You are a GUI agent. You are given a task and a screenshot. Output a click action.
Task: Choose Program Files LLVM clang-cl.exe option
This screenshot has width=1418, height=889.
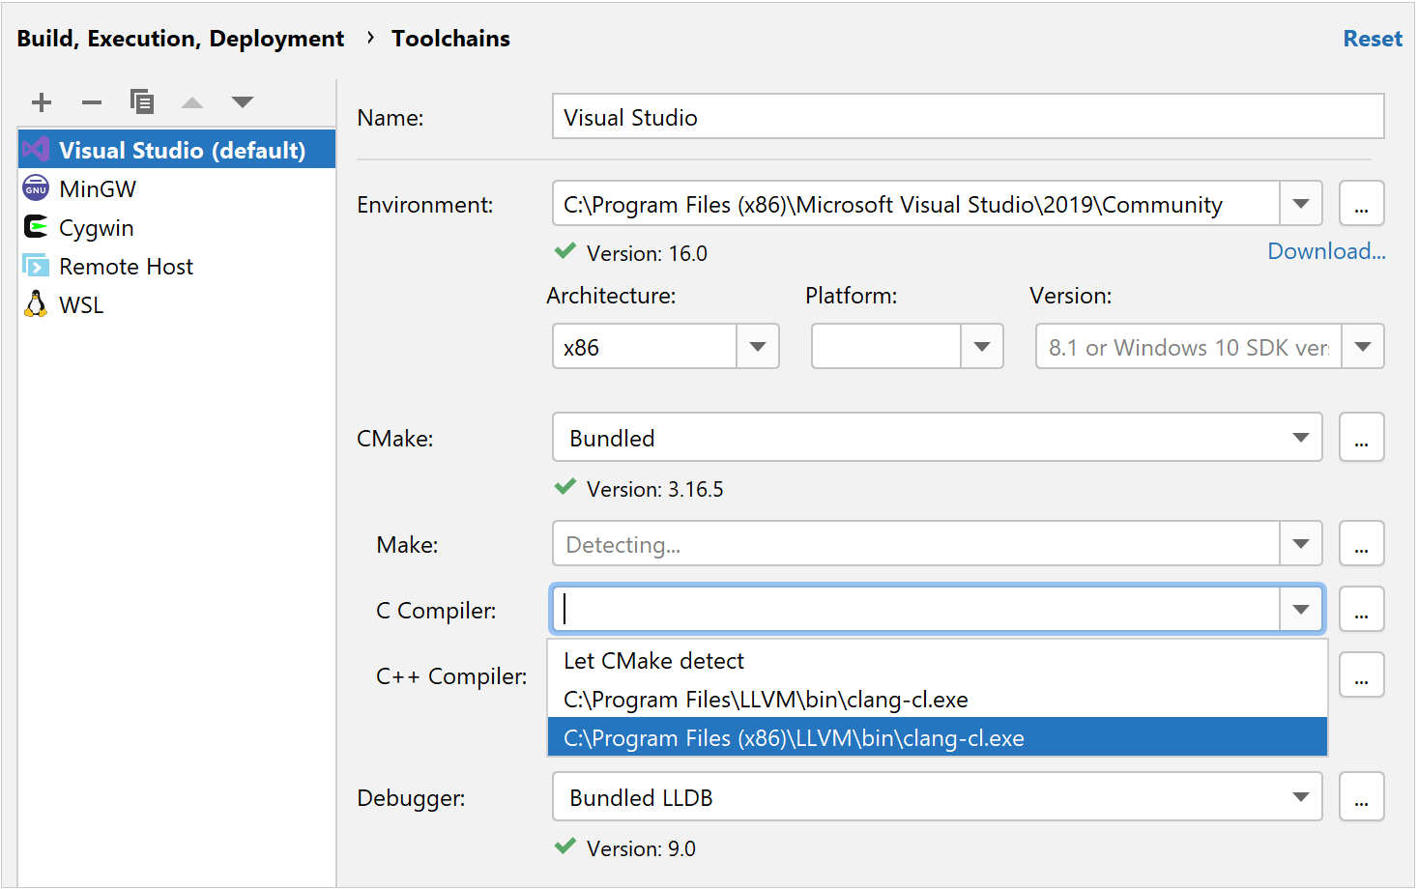click(938, 700)
